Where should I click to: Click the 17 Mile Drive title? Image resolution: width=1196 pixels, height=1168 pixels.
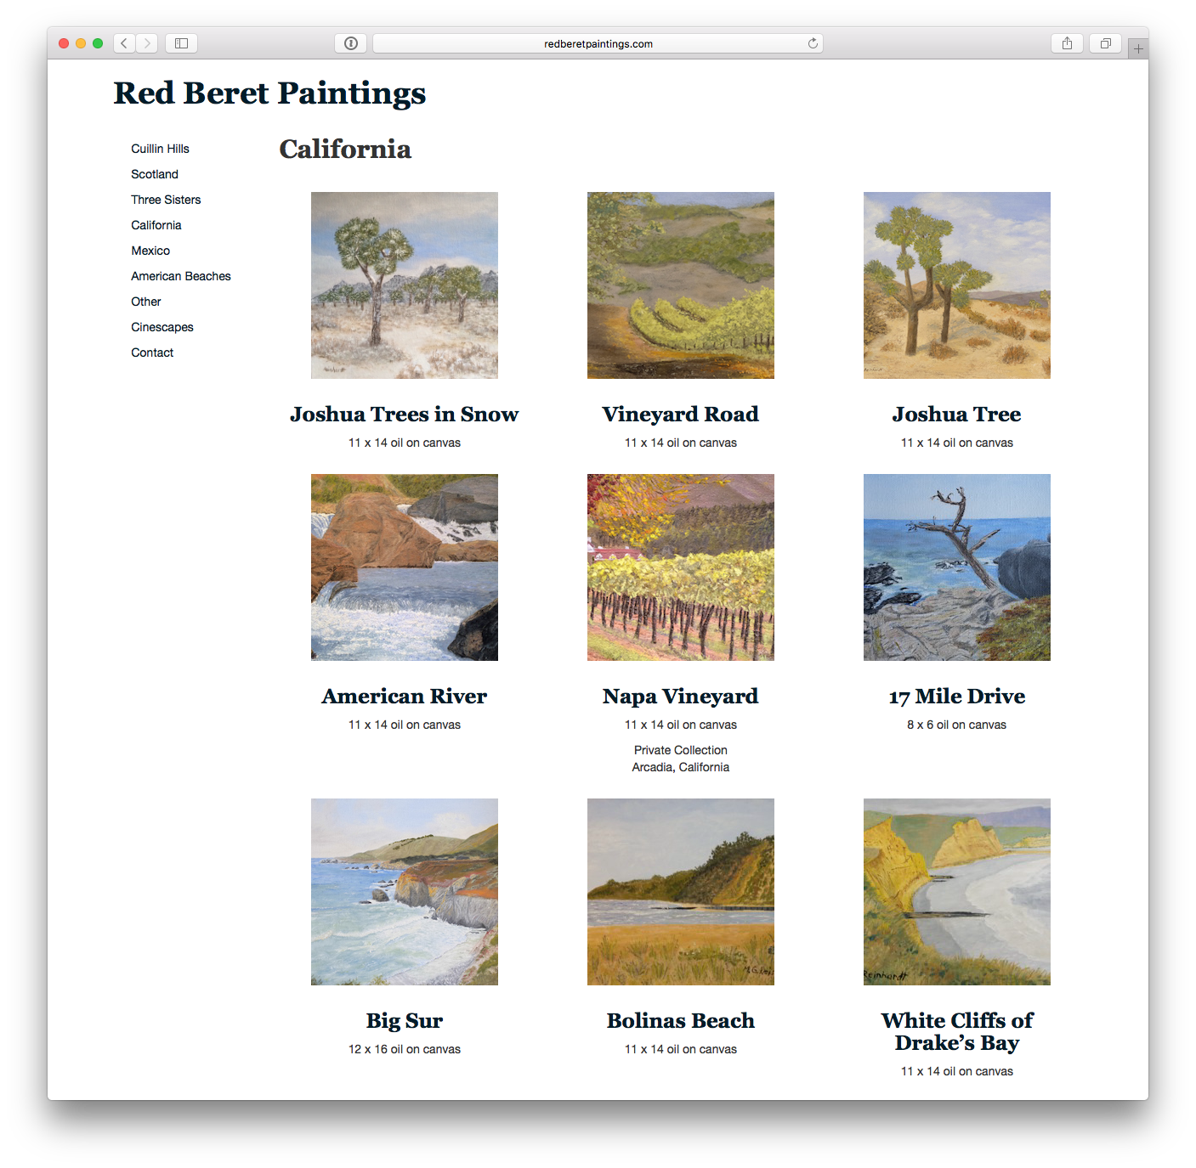tap(957, 697)
